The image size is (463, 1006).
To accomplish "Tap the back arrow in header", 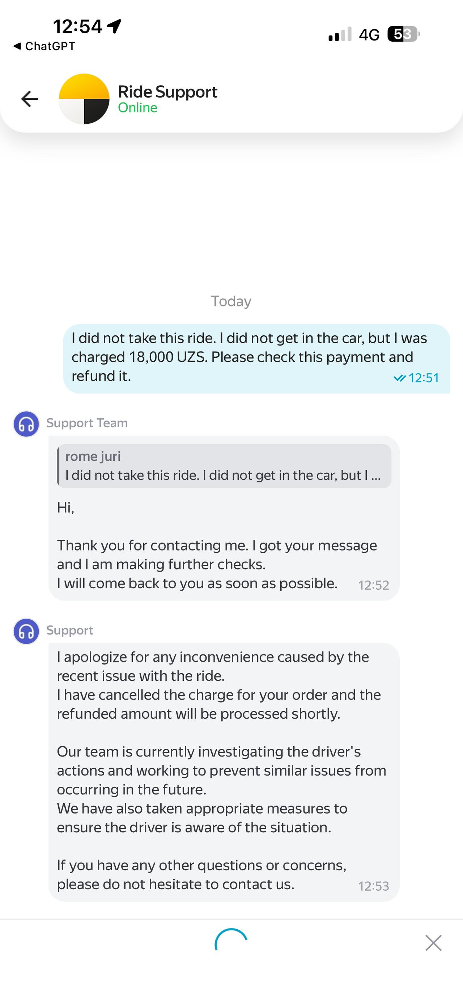I will click(30, 99).
